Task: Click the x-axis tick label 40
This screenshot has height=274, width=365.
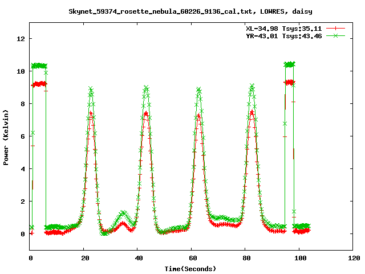Action: point(139,258)
